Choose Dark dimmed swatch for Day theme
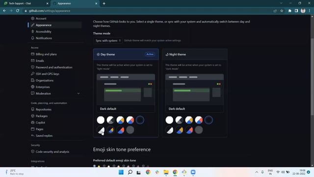This screenshot has width=314, height=177. point(130,130)
